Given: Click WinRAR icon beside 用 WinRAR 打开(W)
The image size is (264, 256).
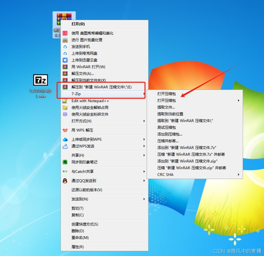Looking at the screenshot, I should (65, 67).
